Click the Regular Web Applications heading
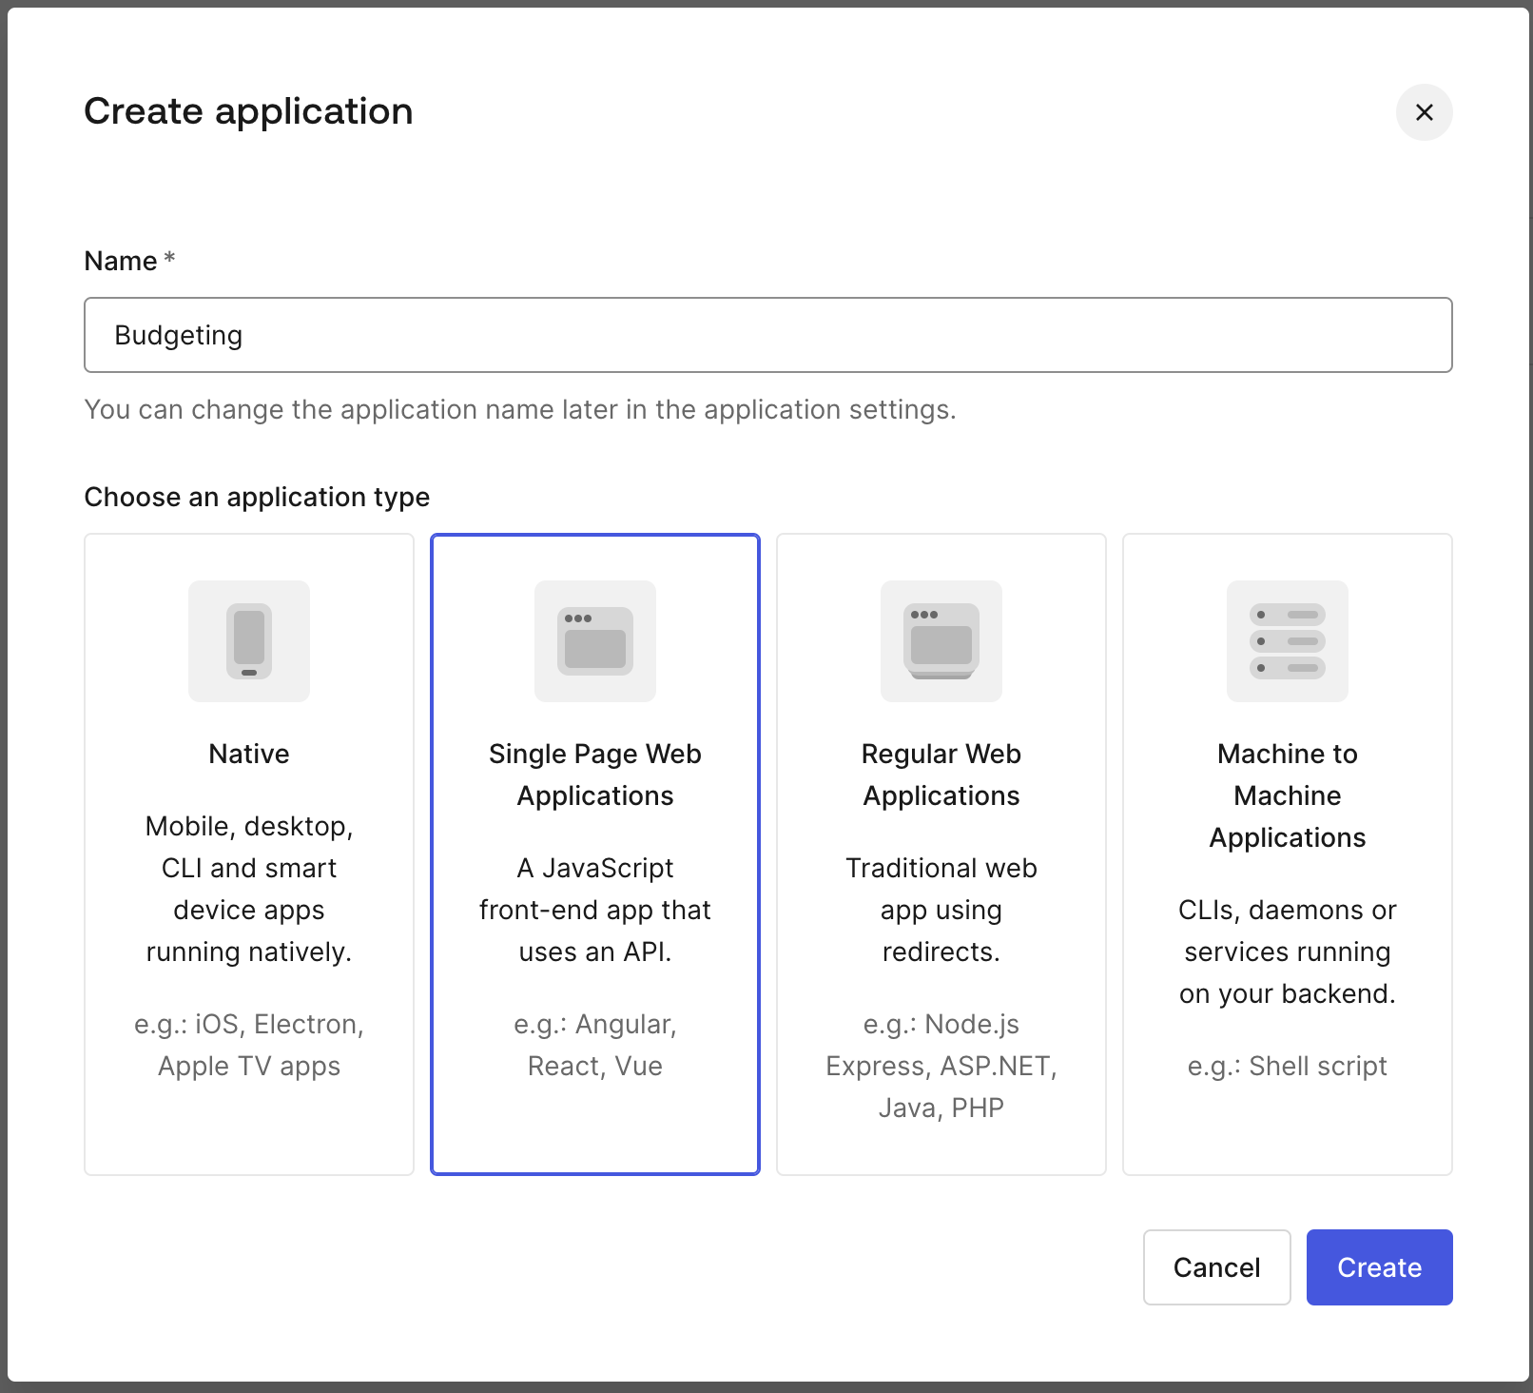Image resolution: width=1533 pixels, height=1393 pixels. coord(941,775)
